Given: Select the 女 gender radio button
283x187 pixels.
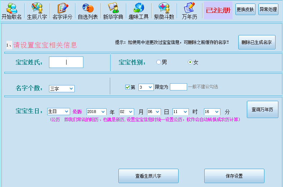Looking at the screenshot, I should point(190,62).
